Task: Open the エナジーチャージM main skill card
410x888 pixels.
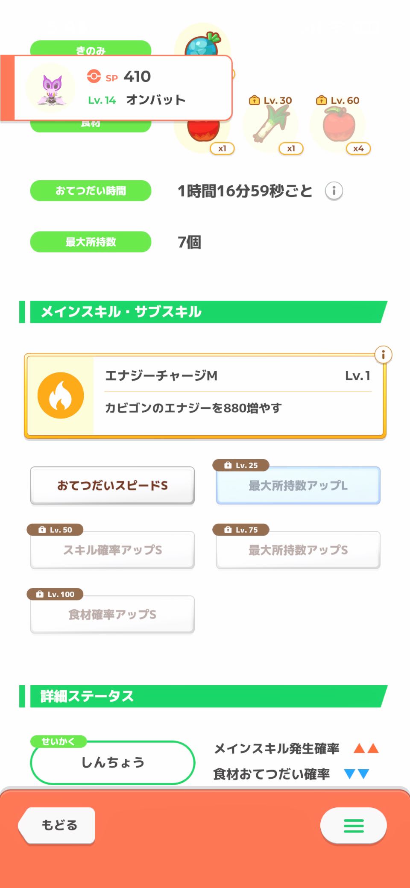Action: pyautogui.click(x=237, y=396)
